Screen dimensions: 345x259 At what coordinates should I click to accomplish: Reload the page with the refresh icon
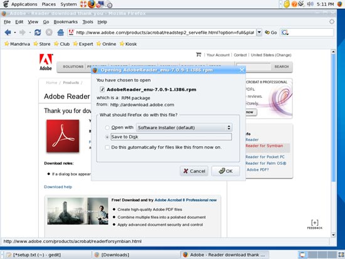click(38, 33)
